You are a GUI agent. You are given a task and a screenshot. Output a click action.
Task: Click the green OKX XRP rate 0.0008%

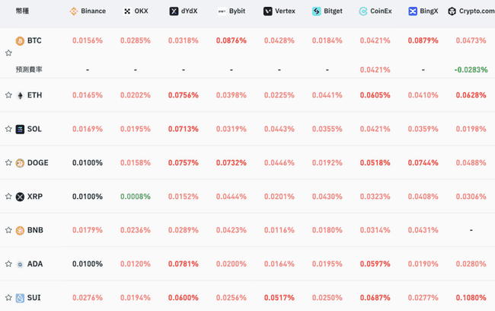(x=136, y=197)
